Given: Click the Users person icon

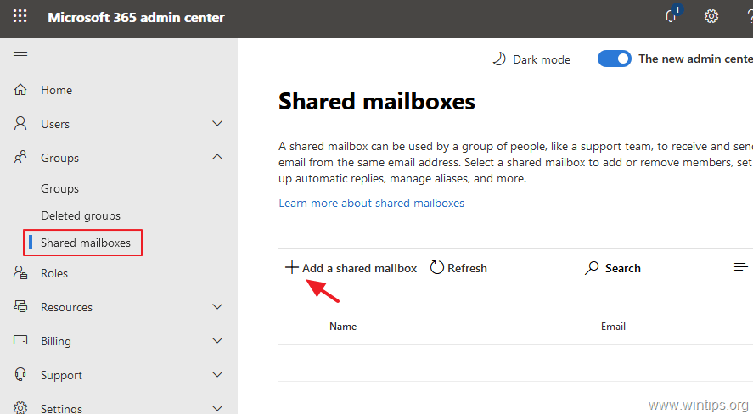Looking at the screenshot, I should pos(20,123).
